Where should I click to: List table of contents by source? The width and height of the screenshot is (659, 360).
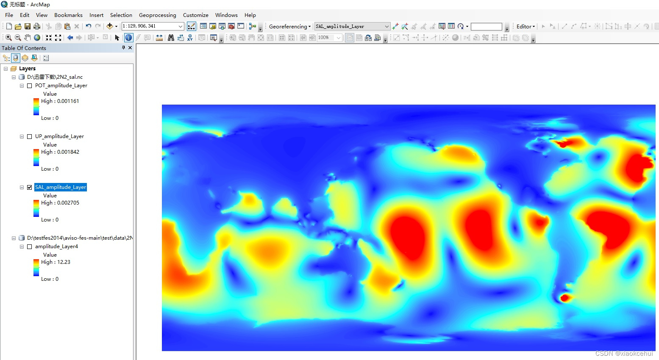pos(16,58)
